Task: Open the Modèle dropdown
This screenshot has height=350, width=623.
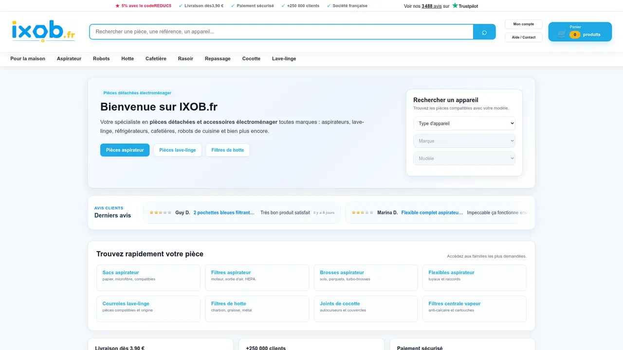Action: tap(464, 158)
